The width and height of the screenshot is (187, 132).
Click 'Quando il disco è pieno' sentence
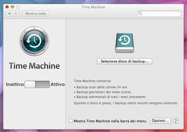[126, 103]
